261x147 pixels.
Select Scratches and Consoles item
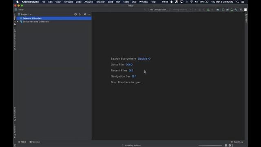tap(35, 22)
